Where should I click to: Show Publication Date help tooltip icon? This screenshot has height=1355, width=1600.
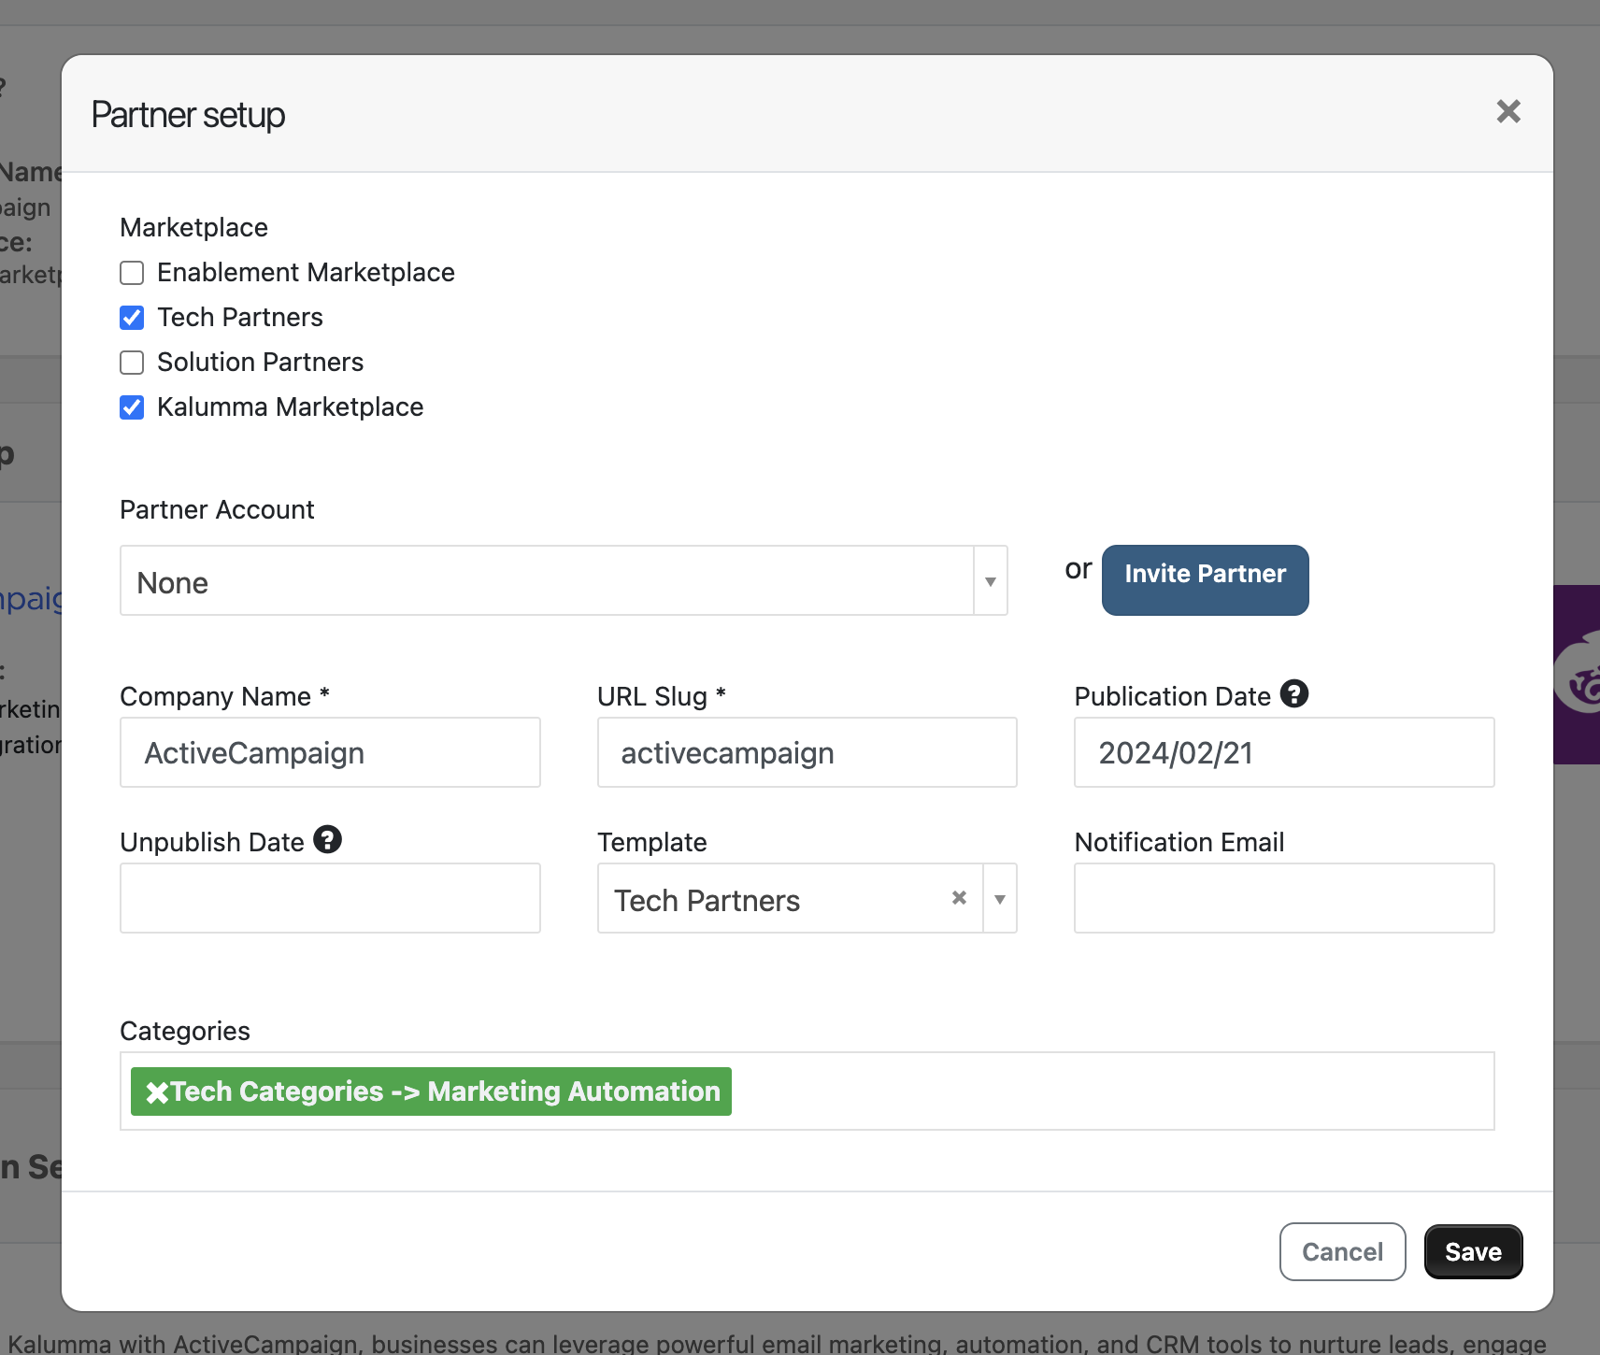[1294, 694]
